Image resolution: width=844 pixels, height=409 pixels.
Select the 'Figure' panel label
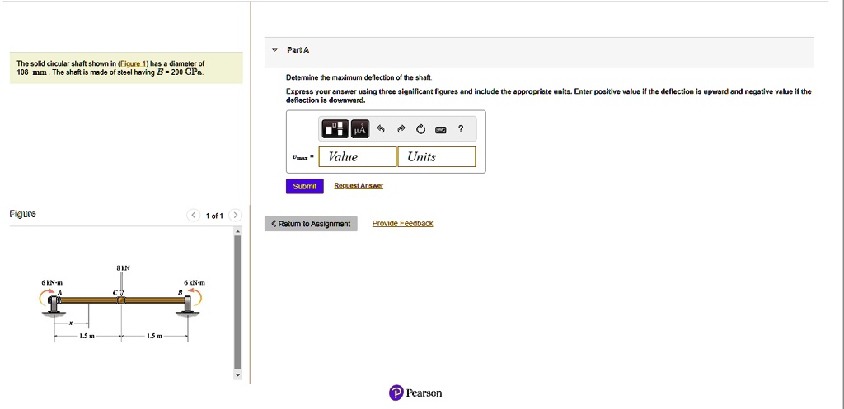22,214
